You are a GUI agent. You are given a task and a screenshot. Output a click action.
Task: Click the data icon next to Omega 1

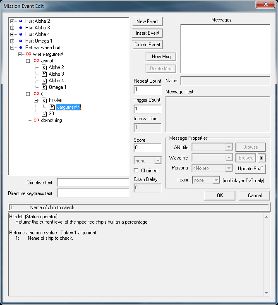pyautogui.click(x=44, y=87)
